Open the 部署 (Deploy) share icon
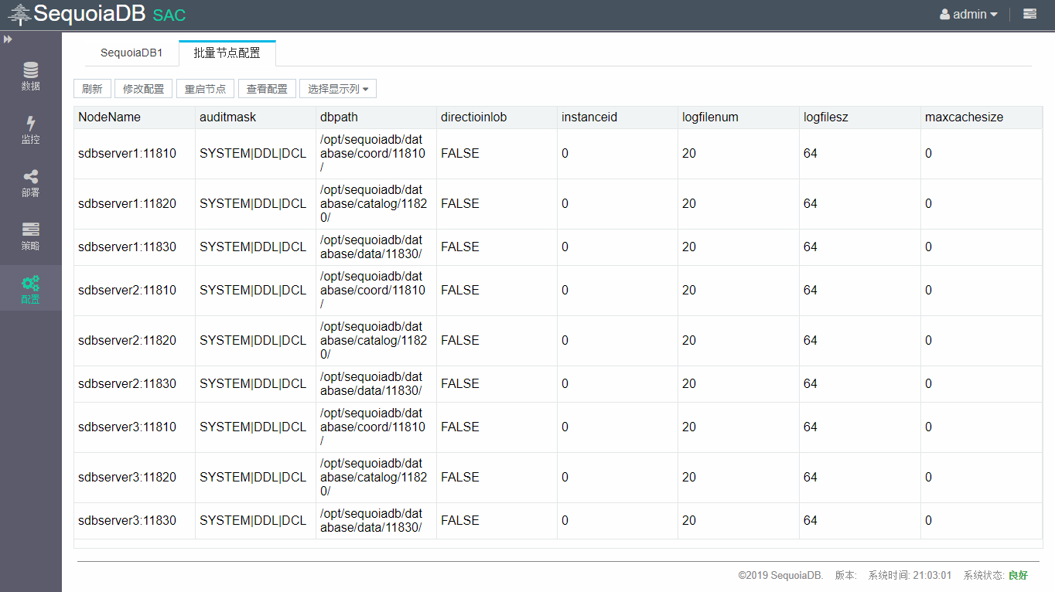Viewport: 1055px width, 592px height. (x=31, y=183)
